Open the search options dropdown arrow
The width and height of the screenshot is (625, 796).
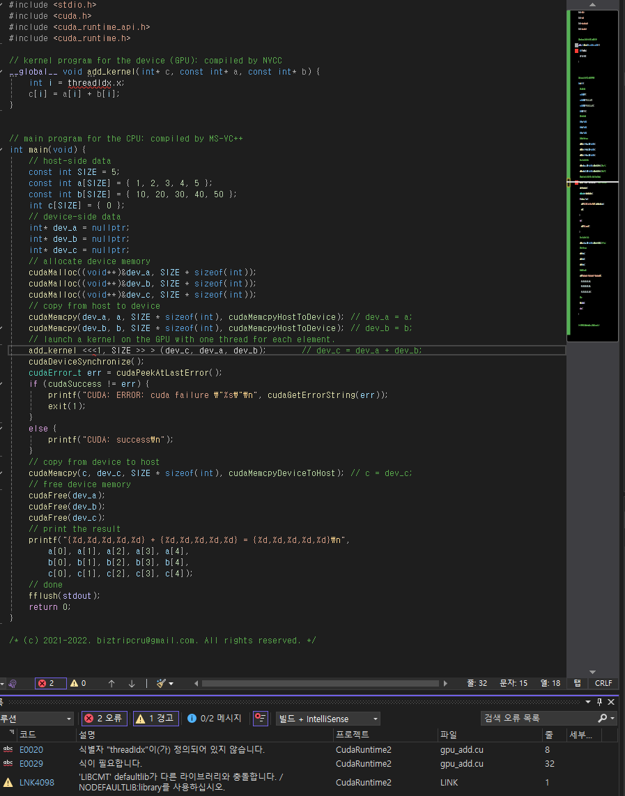(x=613, y=719)
